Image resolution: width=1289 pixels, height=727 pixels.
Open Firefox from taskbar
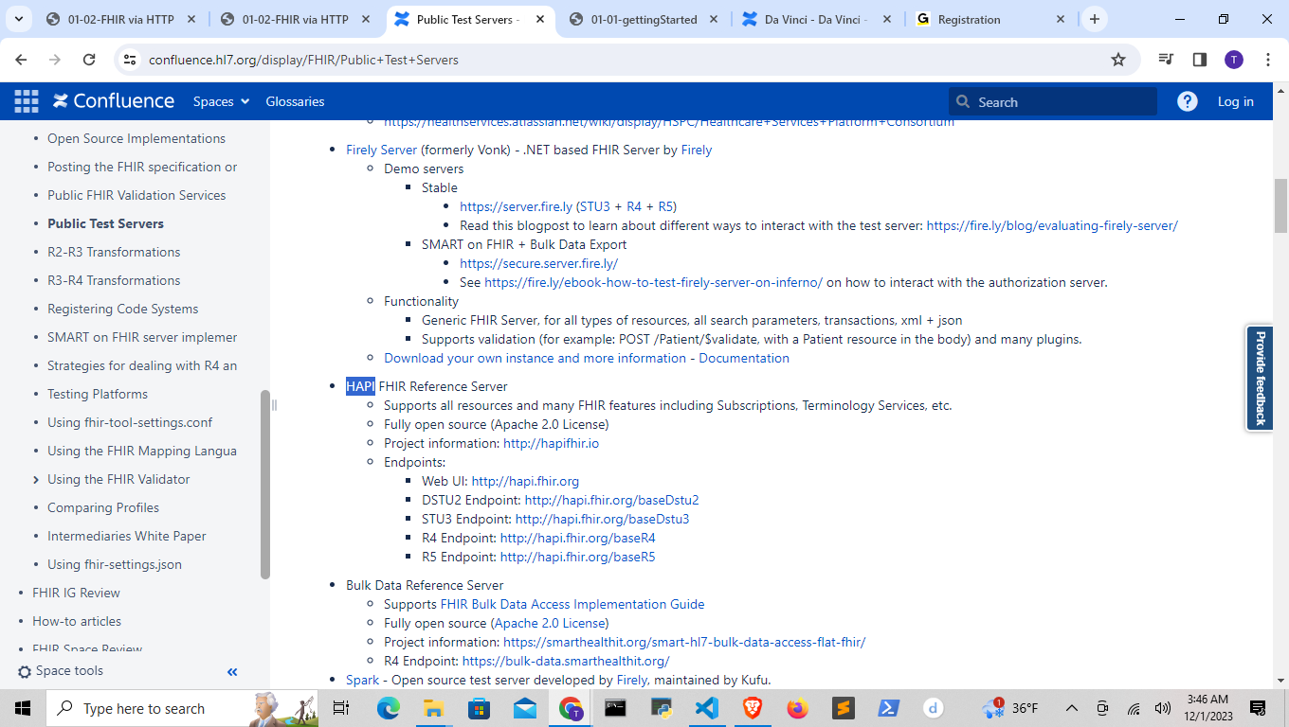(798, 708)
